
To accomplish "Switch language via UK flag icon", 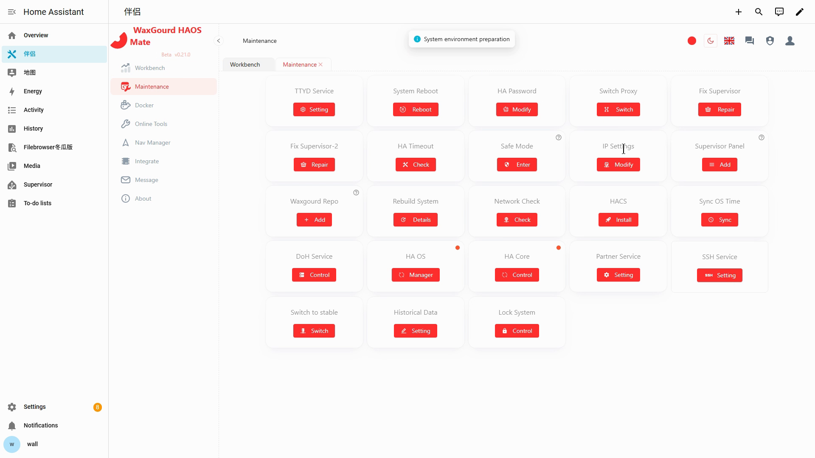I will pos(729,41).
